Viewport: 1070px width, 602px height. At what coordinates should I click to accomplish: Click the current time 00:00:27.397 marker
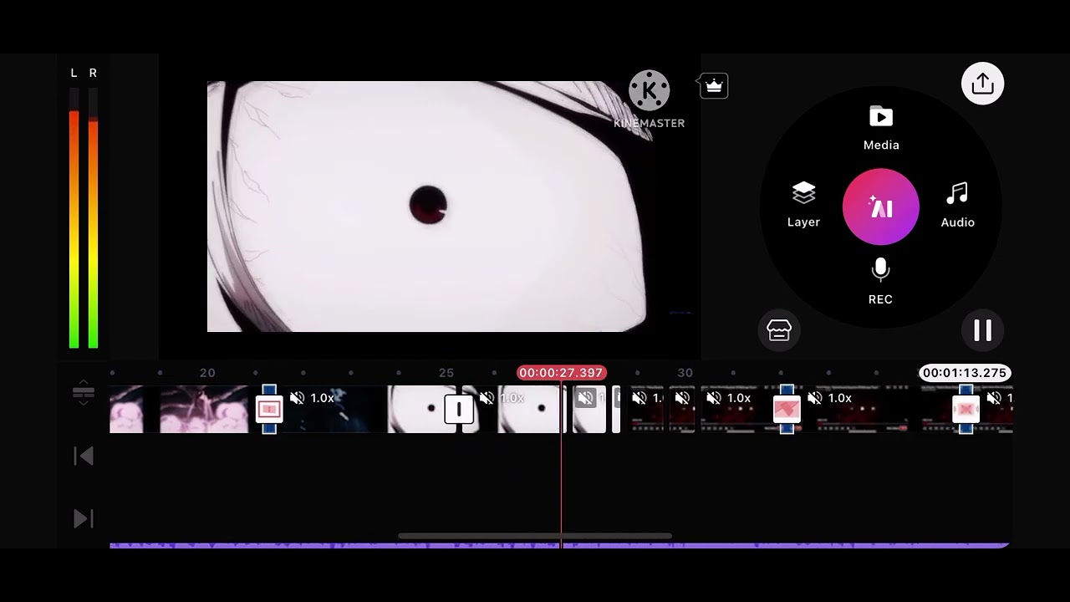click(x=561, y=373)
